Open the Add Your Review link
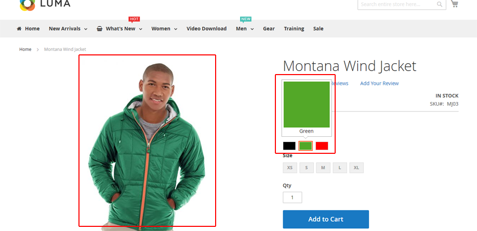The width and height of the screenshot is (477, 231). coord(379,83)
